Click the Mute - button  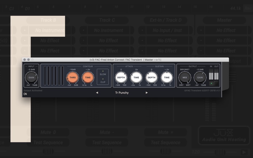click(x=107, y=132)
